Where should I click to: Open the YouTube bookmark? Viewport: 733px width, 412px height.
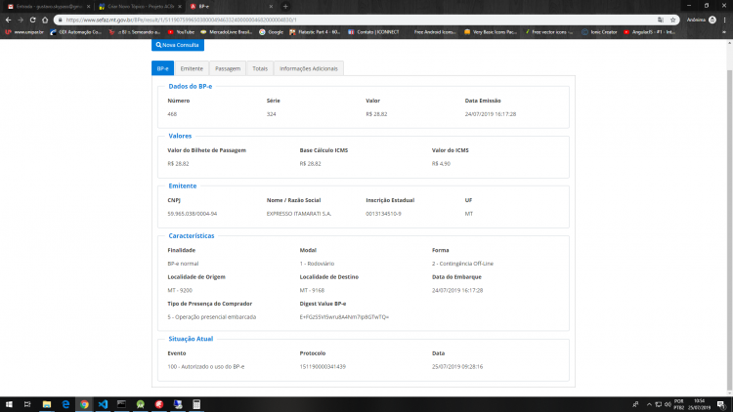click(x=181, y=32)
